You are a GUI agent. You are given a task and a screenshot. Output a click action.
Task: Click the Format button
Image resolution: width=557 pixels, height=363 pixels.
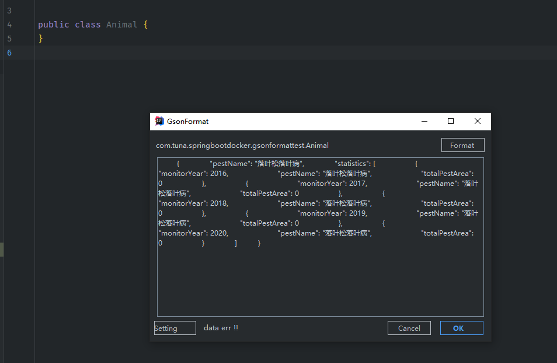pos(462,145)
